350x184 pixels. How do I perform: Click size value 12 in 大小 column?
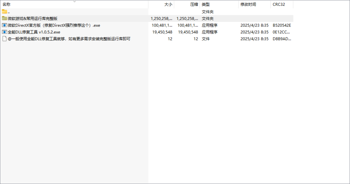click(x=170, y=39)
